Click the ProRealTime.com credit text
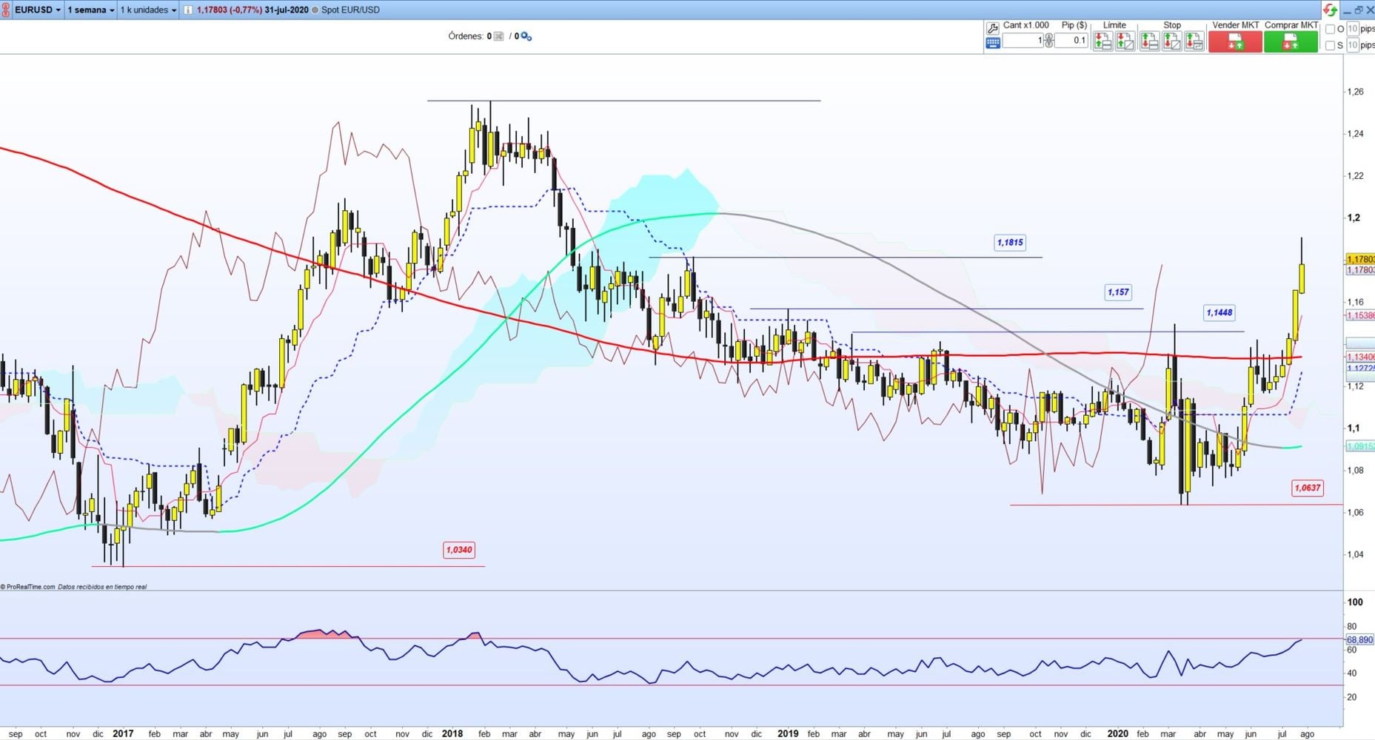 pos(28,587)
